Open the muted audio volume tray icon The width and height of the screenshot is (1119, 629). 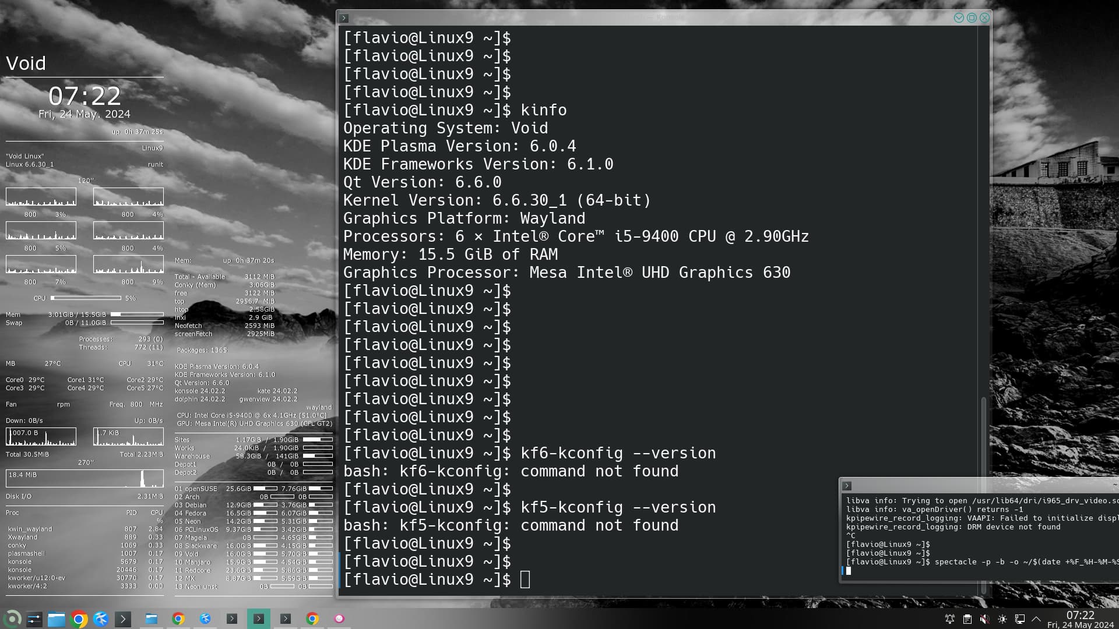(985, 619)
